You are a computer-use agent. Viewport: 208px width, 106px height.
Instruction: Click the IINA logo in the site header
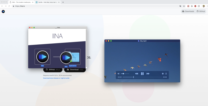tap(3, 11)
